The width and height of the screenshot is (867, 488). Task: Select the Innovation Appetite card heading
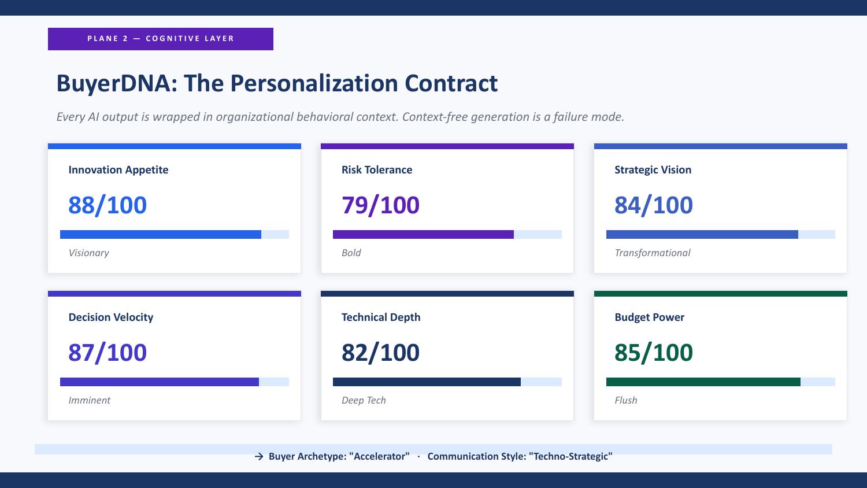pyautogui.click(x=118, y=169)
